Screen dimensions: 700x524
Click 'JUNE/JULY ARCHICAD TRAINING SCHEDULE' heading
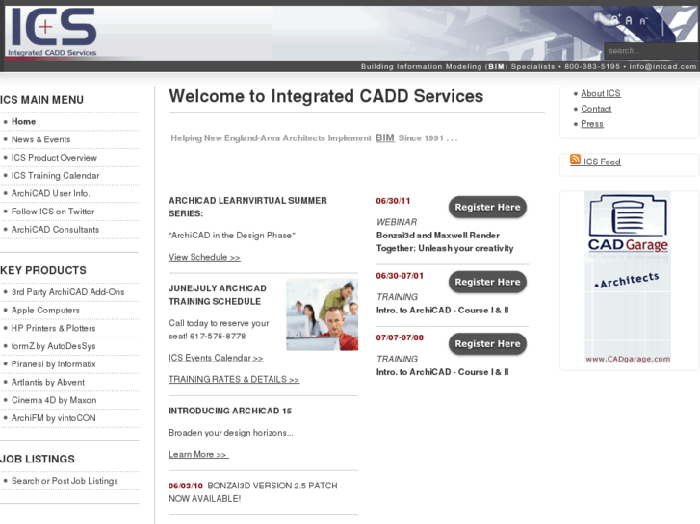click(218, 295)
